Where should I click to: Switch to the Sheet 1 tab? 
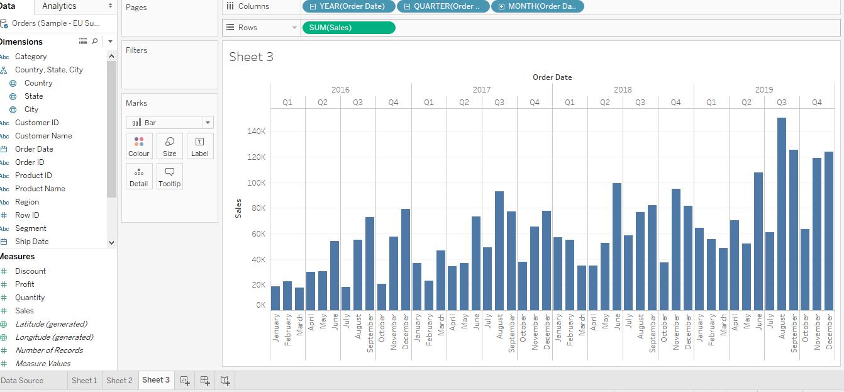[84, 380]
